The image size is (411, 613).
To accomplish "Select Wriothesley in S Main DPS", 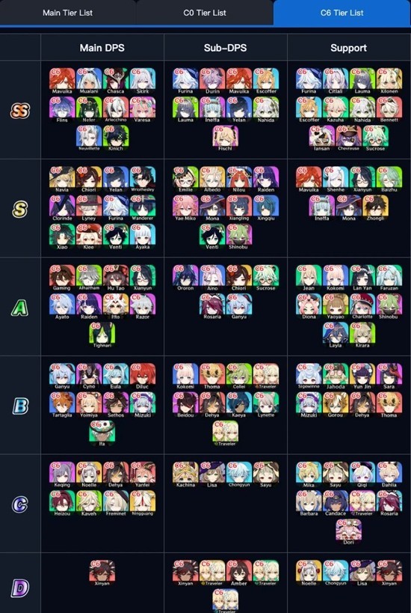I will click(143, 180).
